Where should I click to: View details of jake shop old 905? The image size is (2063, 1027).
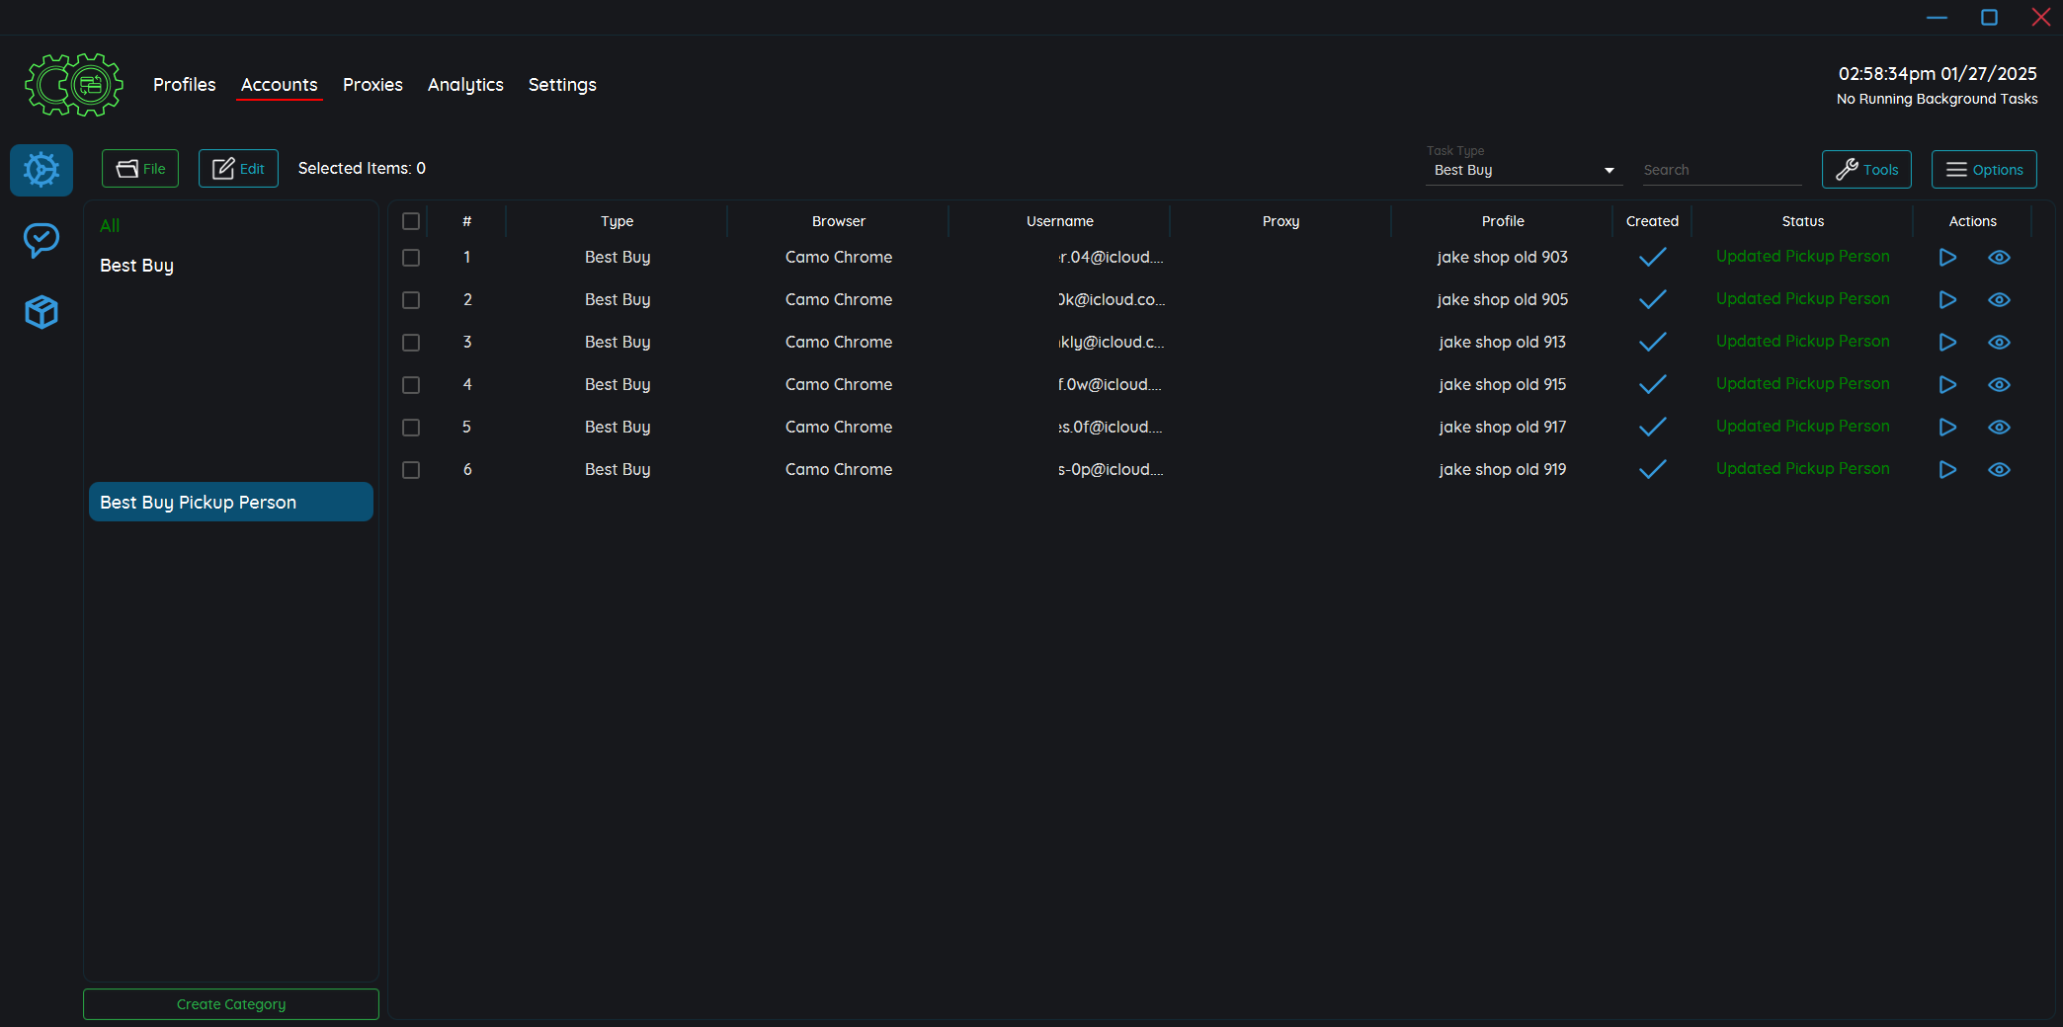point(1999,300)
